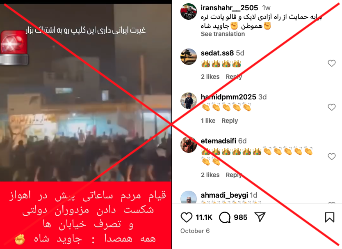The width and height of the screenshot is (342, 249).
Task: Open iranshahr__2505 profile picture
Action: pyautogui.click(x=189, y=12)
